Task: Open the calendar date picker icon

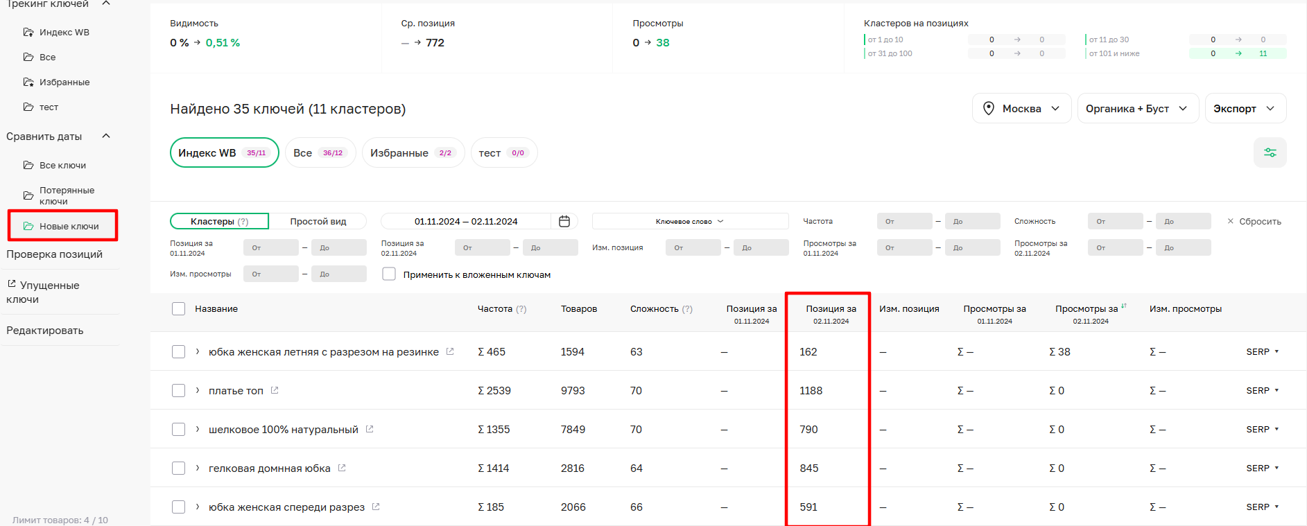Action: pyautogui.click(x=564, y=221)
